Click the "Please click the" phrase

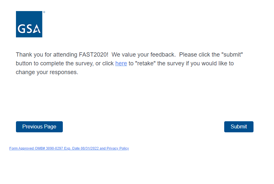tap(199, 55)
